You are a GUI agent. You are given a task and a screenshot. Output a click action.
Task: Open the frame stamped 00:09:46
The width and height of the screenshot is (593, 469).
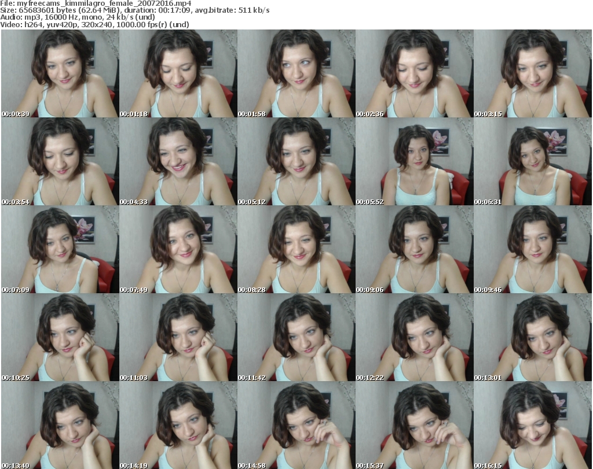[x=533, y=249]
